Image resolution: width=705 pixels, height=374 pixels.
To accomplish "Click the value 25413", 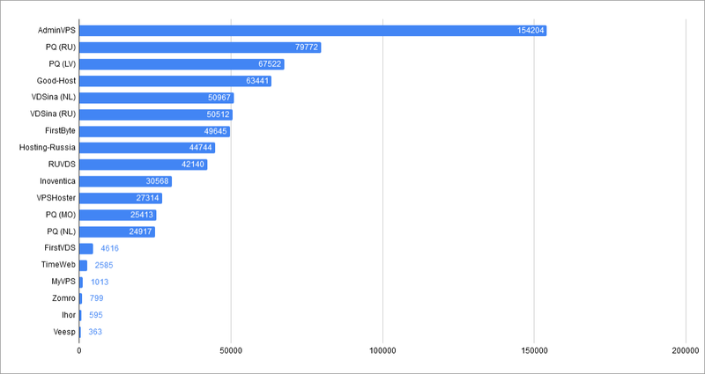I will point(142,215).
